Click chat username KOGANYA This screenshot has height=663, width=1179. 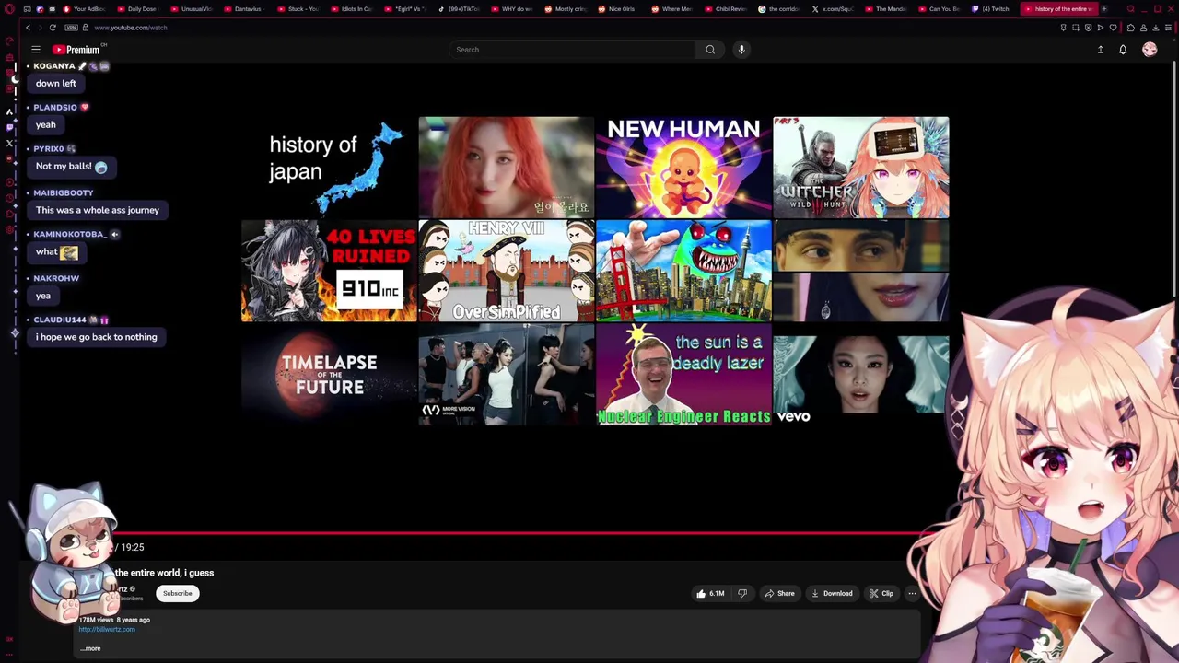[x=54, y=66]
